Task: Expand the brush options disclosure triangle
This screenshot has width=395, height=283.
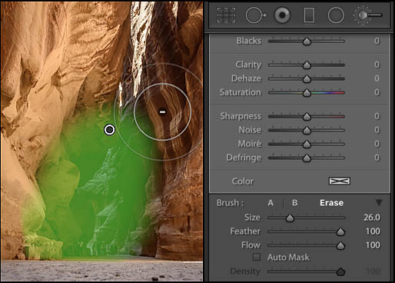Action: pos(379,202)
